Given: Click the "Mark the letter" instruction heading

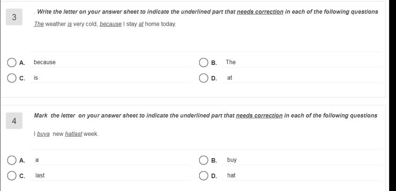Looking at the screenshot, I should pyautogui.click(x=206, y=116).
